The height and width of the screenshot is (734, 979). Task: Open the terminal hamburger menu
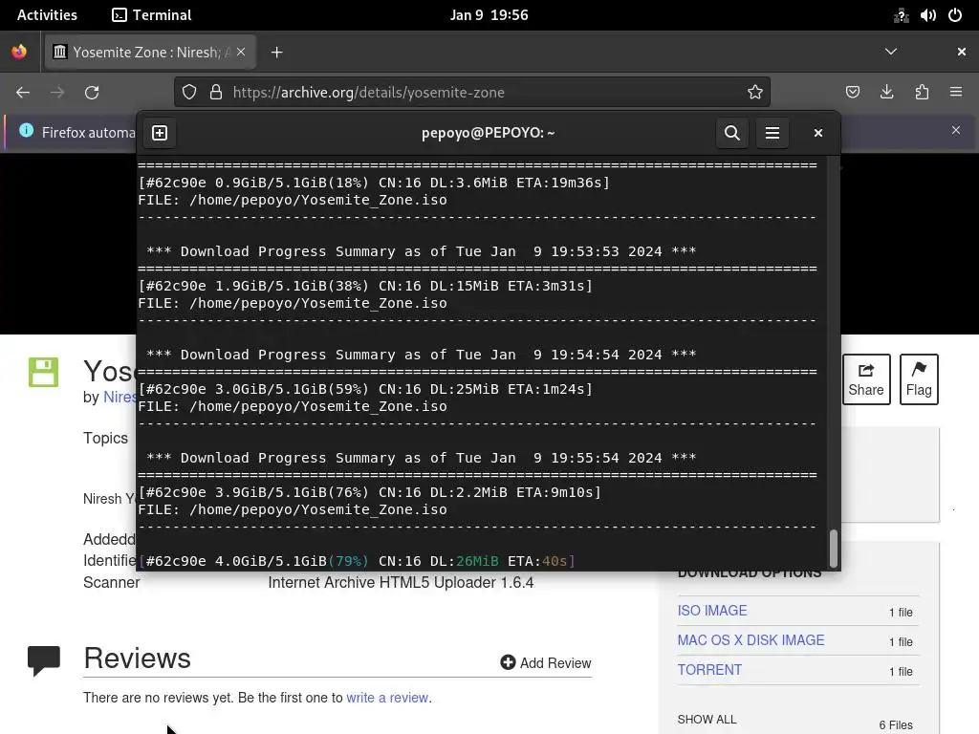[x=772, y=133]
